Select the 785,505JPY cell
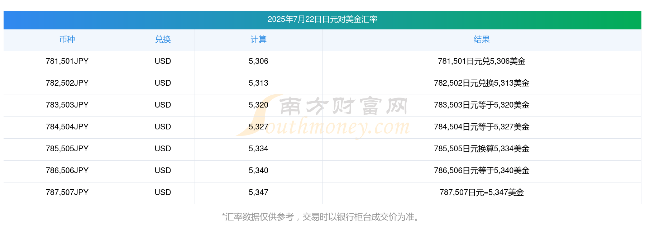645x233 pixels. (67, 149)
